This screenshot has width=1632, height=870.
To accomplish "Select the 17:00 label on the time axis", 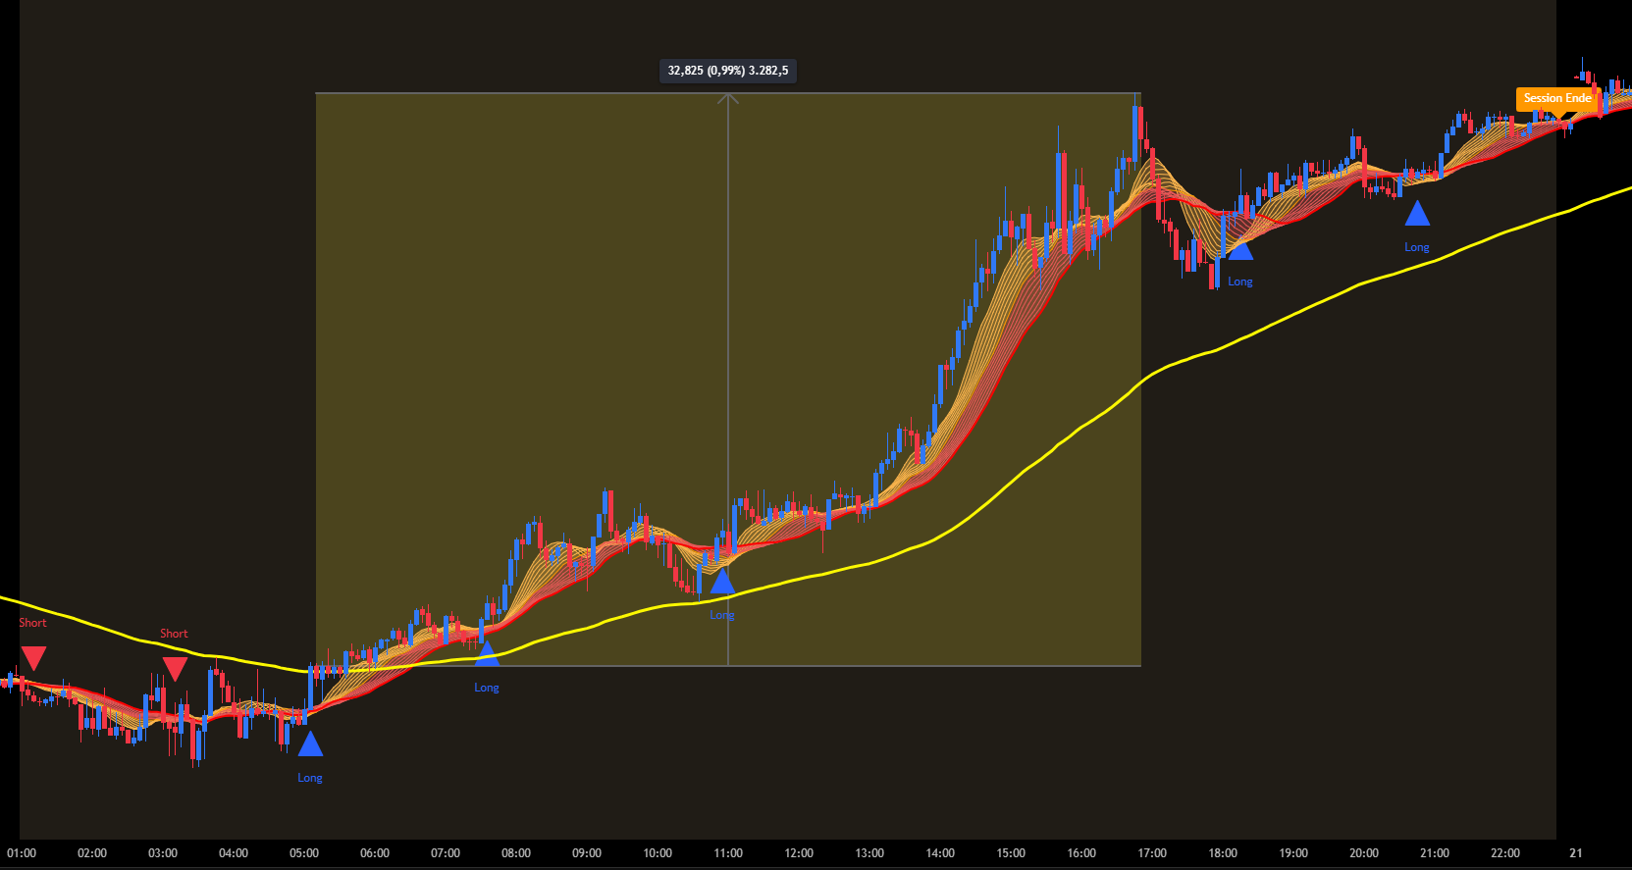I will point(1152,853).
